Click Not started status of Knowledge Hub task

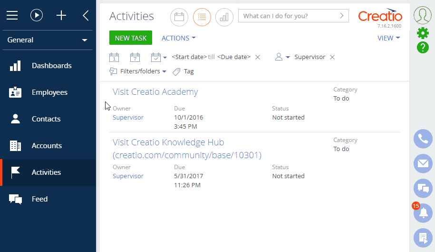(x=288, y=176)
